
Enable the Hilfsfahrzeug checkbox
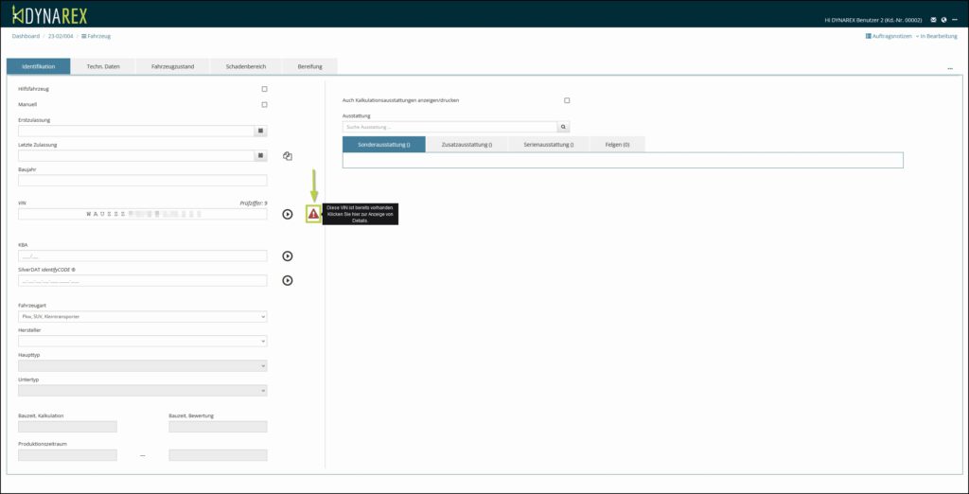tap(264, 89)
